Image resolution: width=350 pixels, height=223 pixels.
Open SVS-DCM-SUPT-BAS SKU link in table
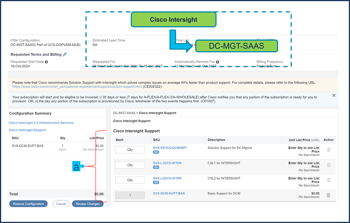(169, 193)
